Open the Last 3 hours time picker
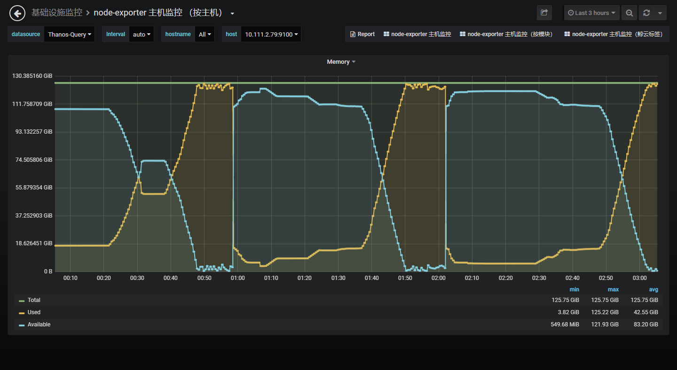Viewport: 677px width, 370px height. point(592,13)
